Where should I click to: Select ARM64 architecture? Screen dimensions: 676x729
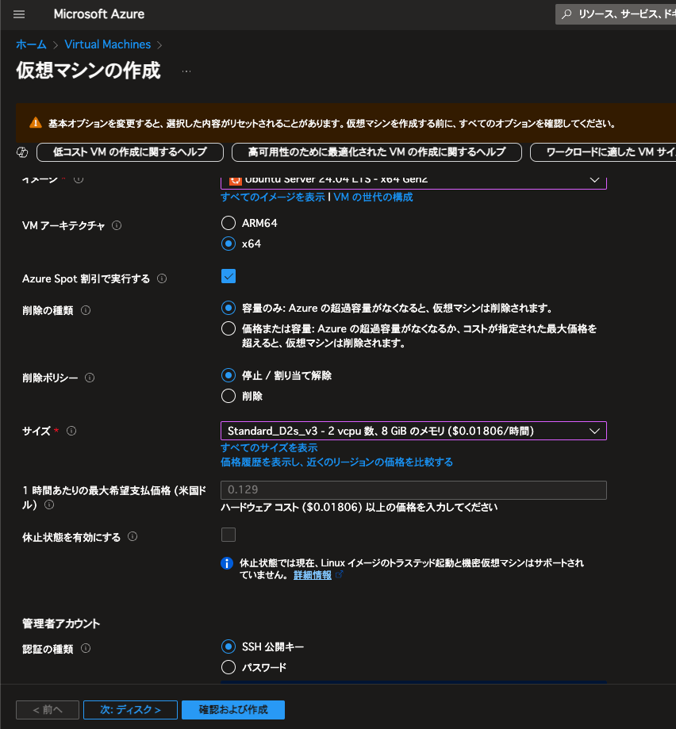click(229, 223)
